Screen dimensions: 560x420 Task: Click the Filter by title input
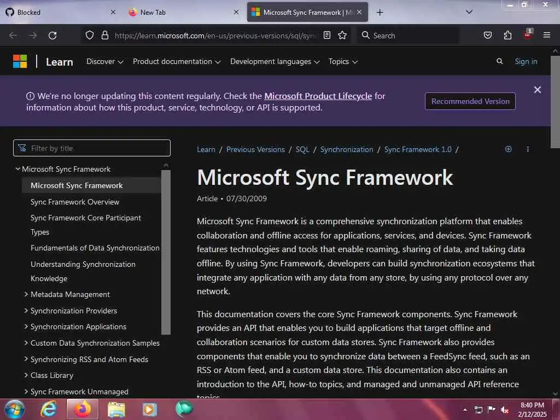[x=92, y=148]
